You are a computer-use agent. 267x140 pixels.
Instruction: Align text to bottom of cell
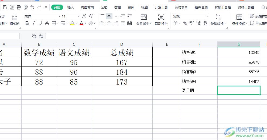[116, 16]
